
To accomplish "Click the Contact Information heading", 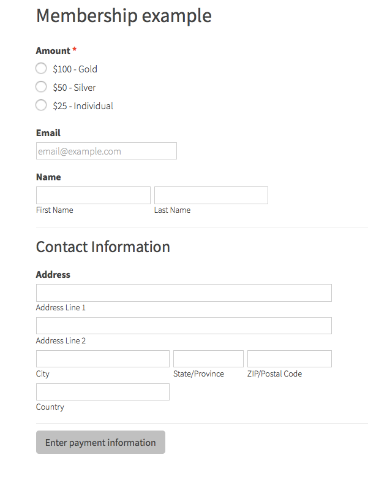I will coord(103,247).
